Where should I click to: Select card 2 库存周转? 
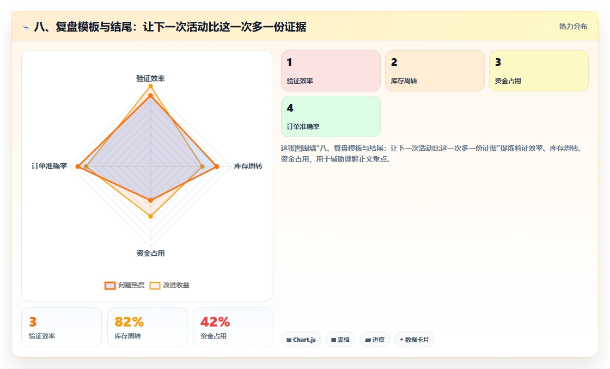pyautogui.click(x=435, y=71)
